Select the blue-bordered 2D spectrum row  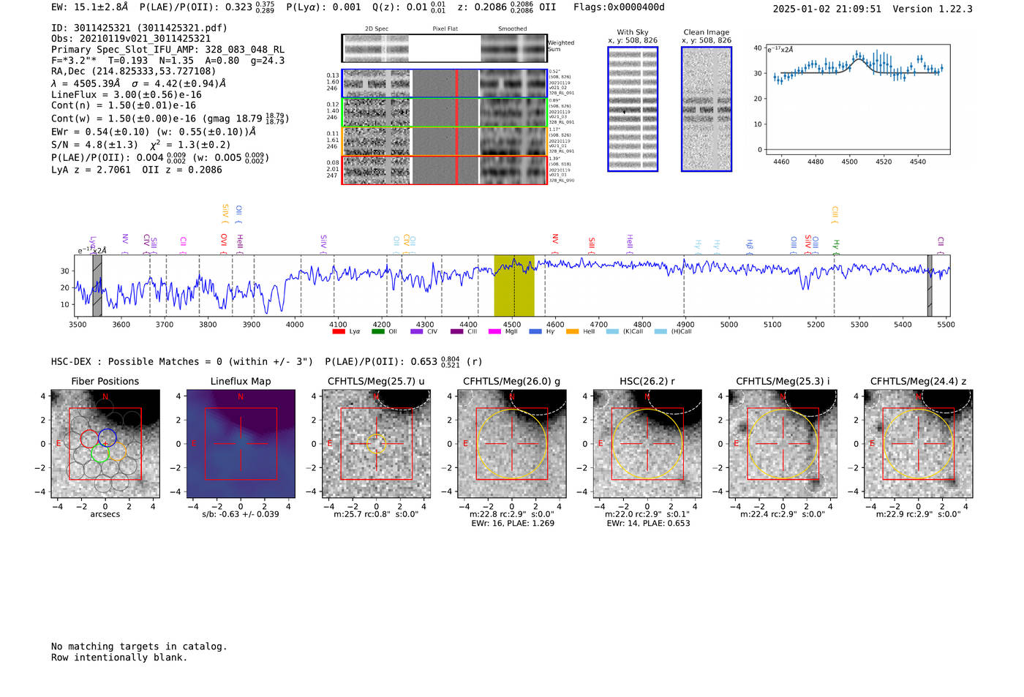445,83
